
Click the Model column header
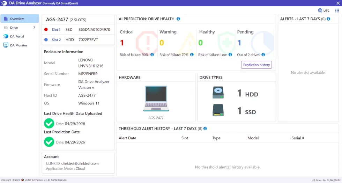(x=253, y=138)
